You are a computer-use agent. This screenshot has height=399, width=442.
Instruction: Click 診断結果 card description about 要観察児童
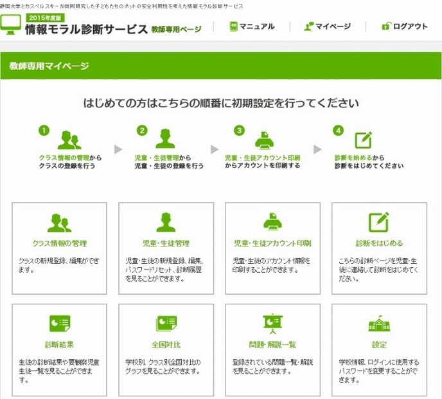[59, 371]
